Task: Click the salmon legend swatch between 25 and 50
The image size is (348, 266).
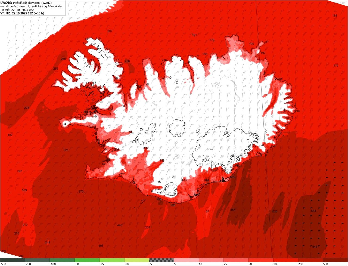Action: 236,260
